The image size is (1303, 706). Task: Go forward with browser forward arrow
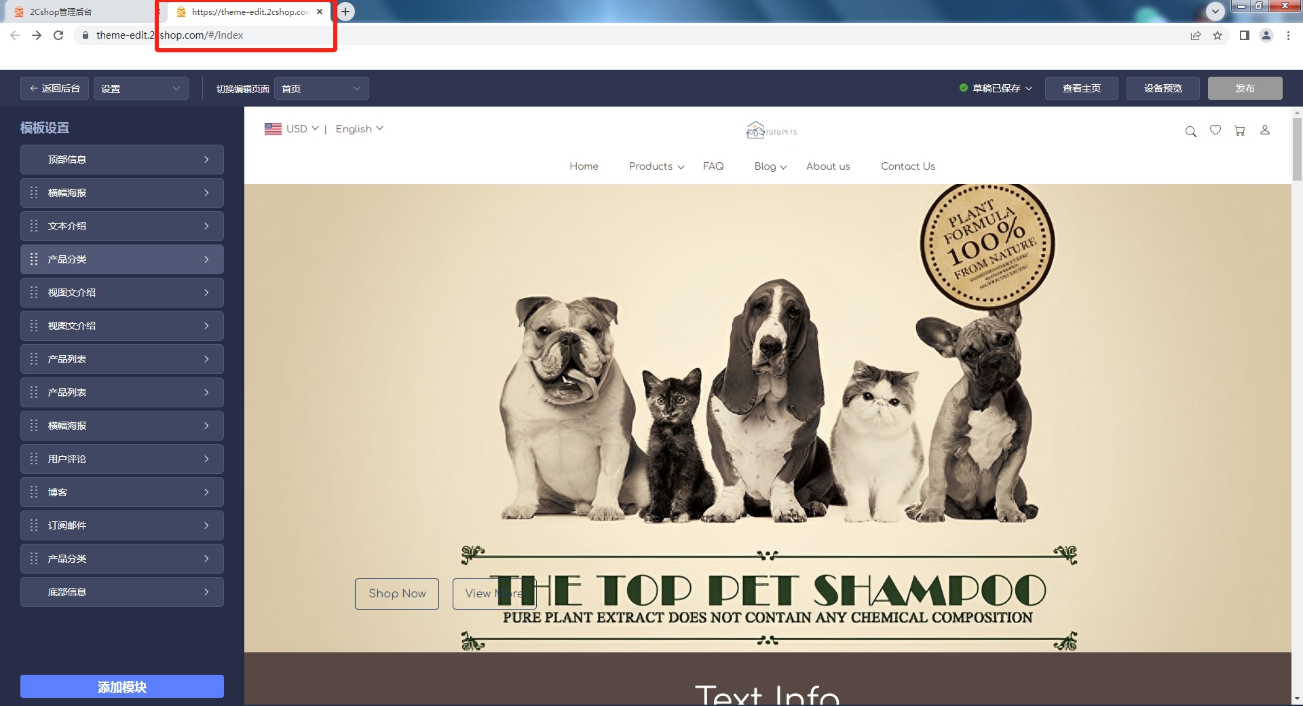pos(37,35)
